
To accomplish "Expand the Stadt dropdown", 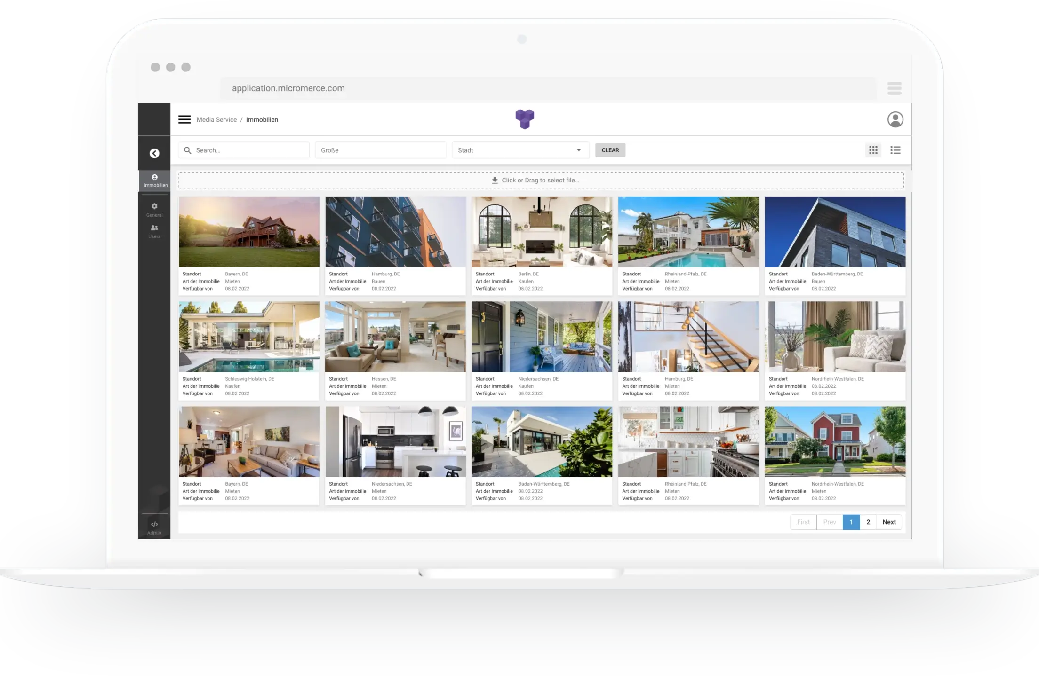I will point(520,150).
